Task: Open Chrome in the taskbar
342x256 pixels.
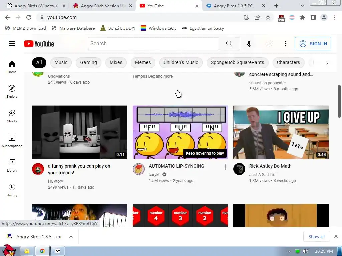Action: (42, 251)
